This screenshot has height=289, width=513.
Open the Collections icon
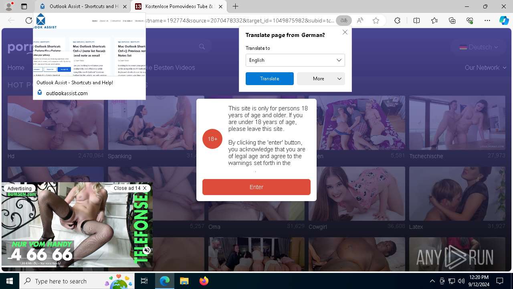tap(452, 20)
